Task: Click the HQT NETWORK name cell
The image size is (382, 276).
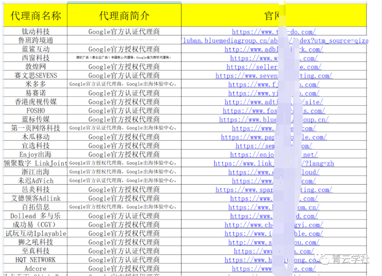Action: click(35, 259)
